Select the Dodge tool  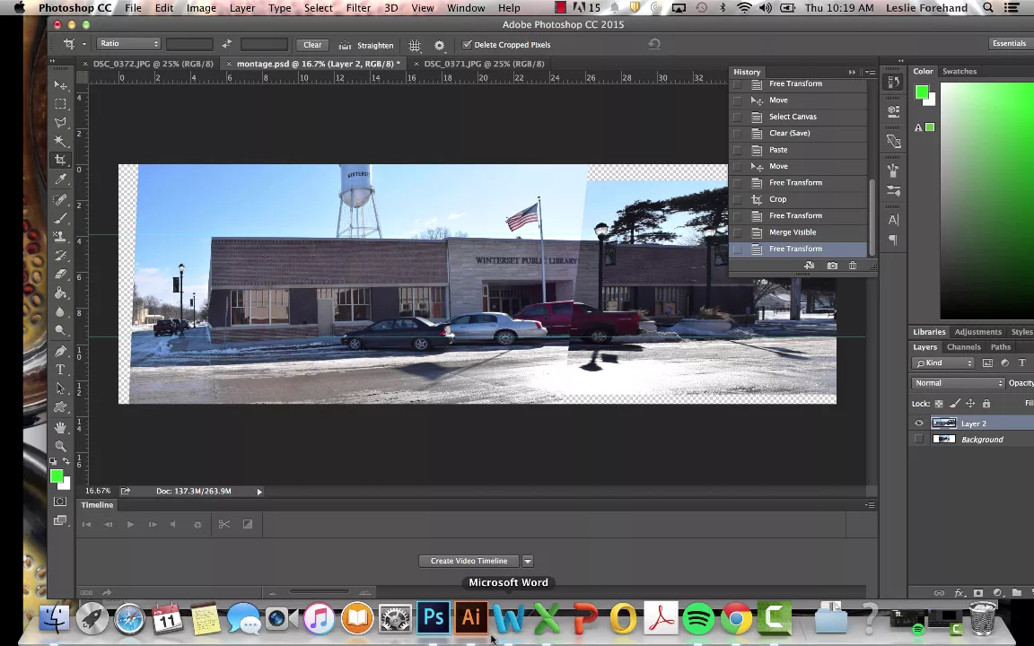pos(60,330)
